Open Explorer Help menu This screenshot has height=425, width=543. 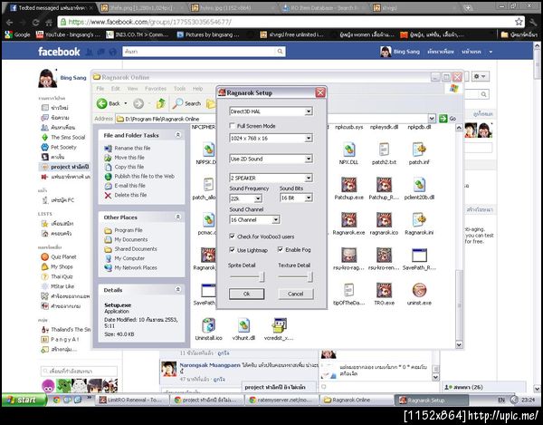[197, 89]
